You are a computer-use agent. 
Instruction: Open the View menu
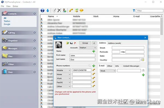tap(8, 6)
